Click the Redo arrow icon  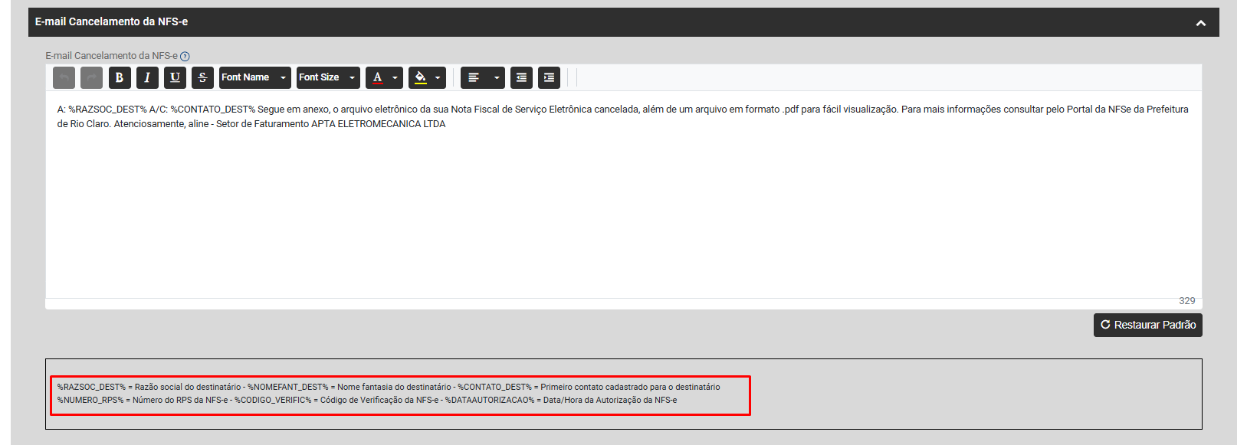pos(91,77)
